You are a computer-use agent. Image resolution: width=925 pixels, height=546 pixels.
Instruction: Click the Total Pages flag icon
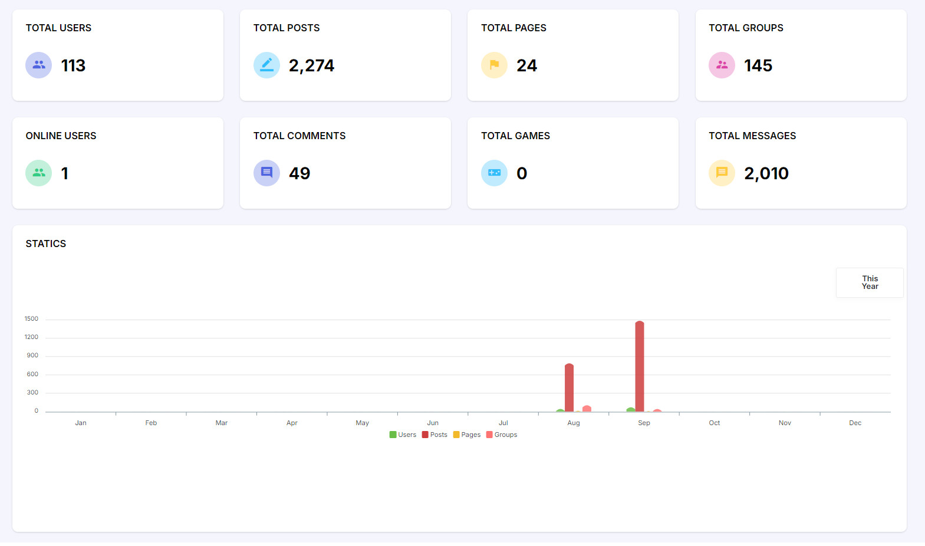(x=494, y=65)
